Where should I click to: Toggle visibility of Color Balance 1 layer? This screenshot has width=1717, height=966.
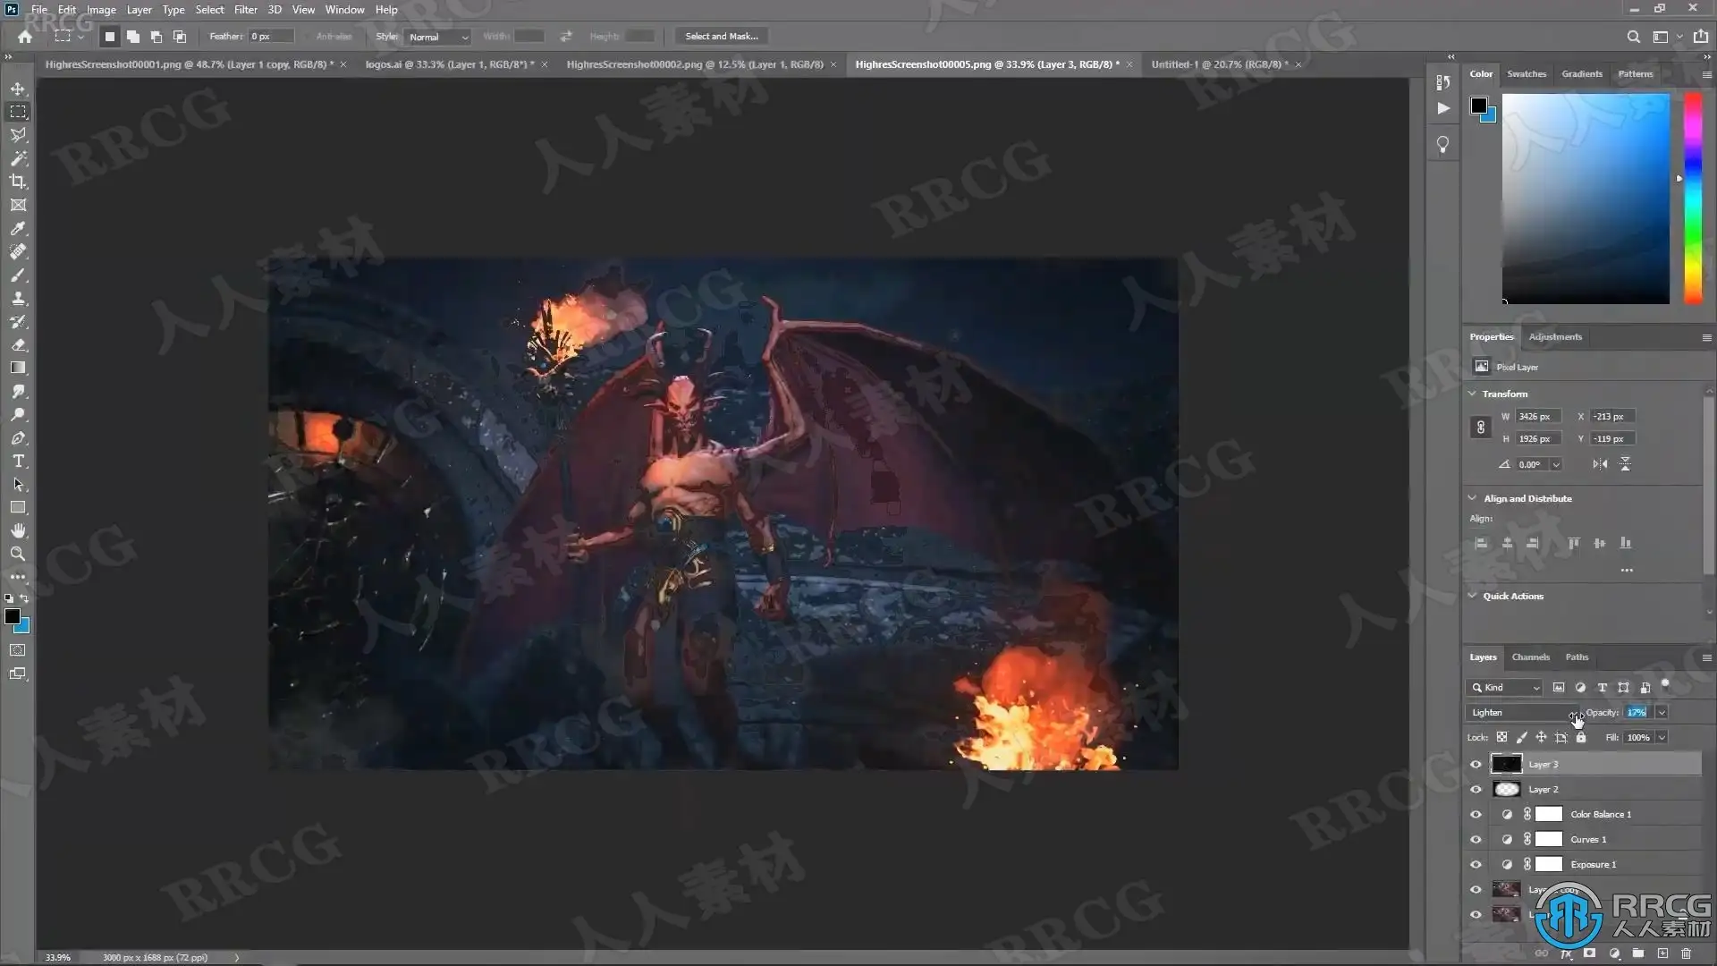point(1476,815)
